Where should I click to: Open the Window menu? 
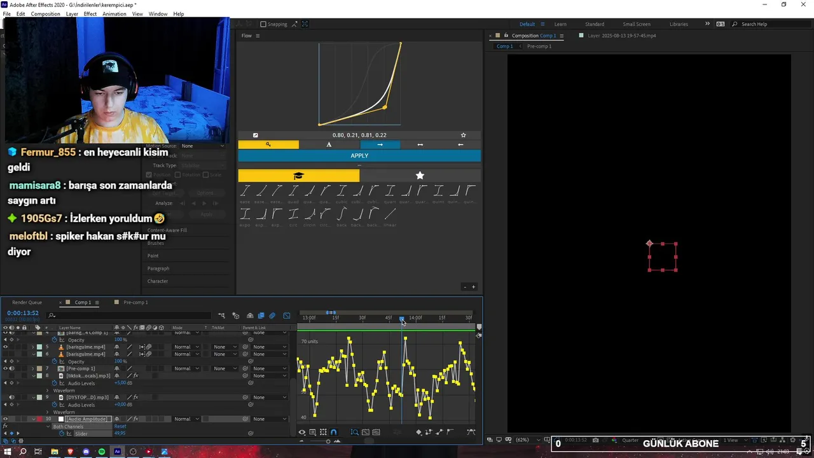[158, 14]
